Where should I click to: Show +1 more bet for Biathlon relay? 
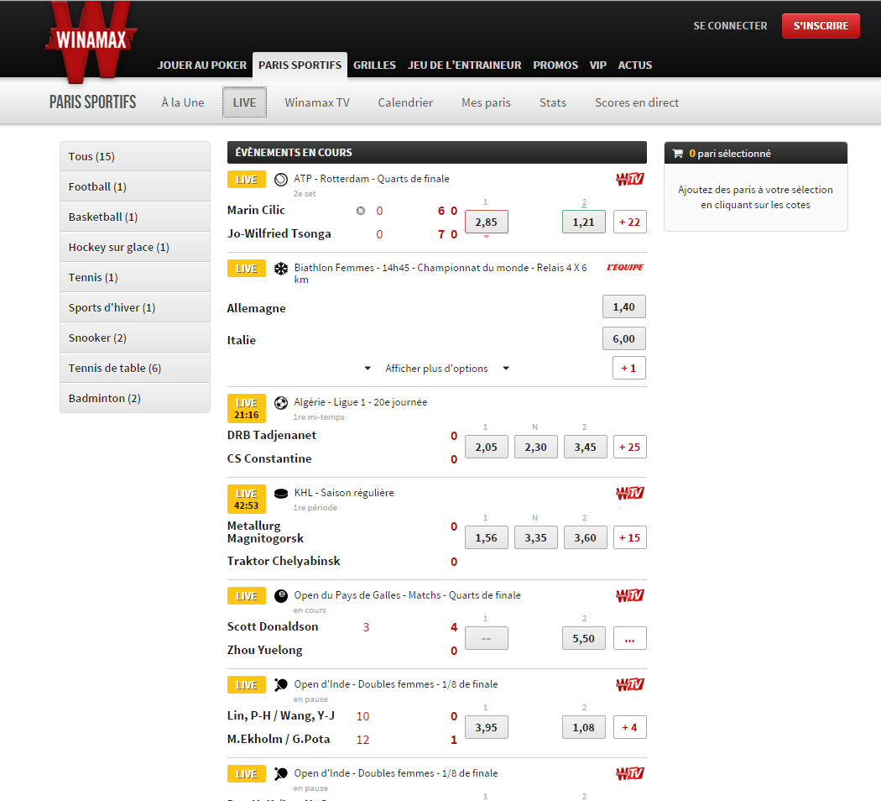[628, 369]
